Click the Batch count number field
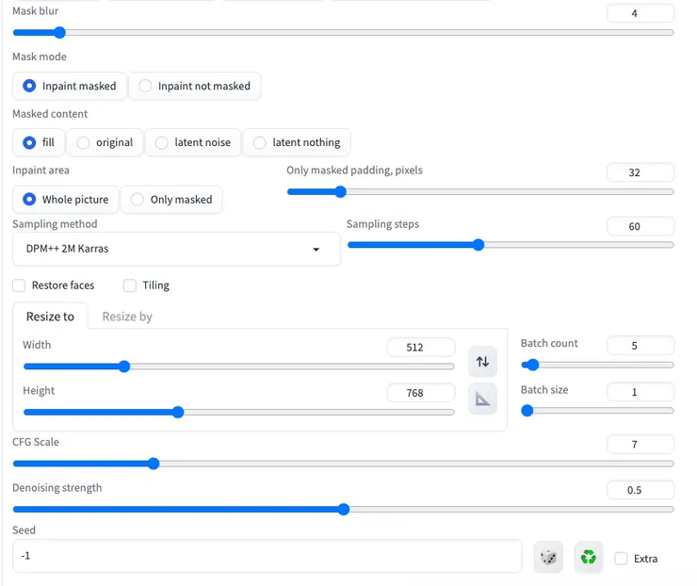 tap(640, 346)
